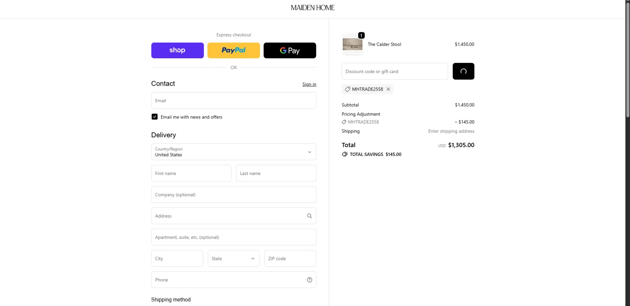The image size is (630, 306).
Task: Click the item quantity badge on the thumbnail
Action: click(361, 35)
